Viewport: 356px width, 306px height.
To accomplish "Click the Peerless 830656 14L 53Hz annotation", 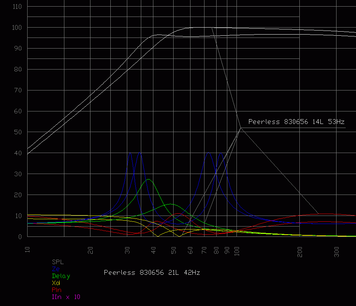I will tap(296, 122).
